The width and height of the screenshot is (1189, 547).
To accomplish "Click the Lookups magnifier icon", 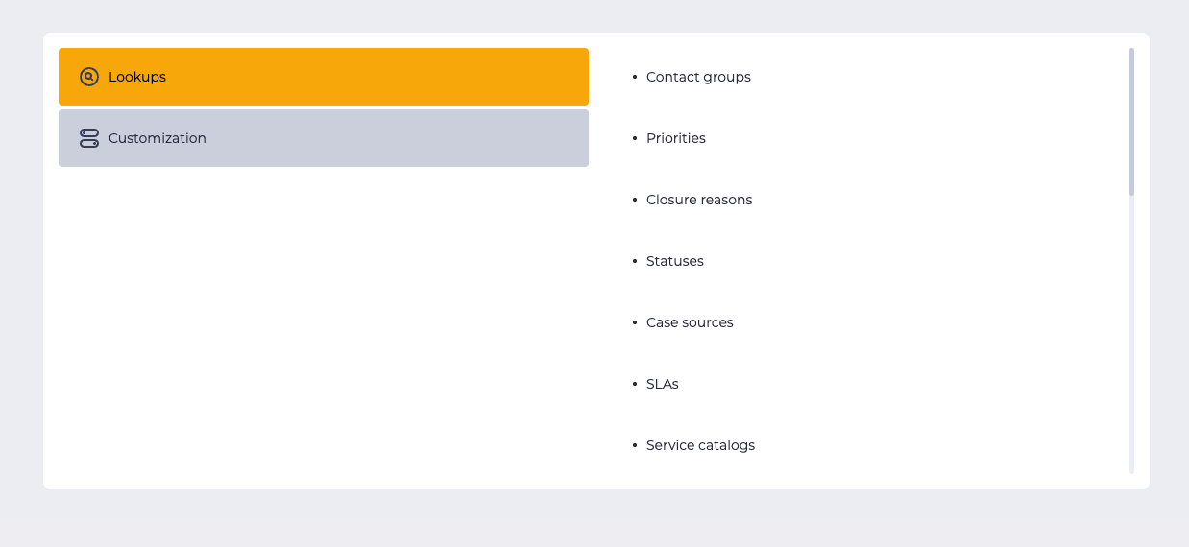I will pos(89,77).
